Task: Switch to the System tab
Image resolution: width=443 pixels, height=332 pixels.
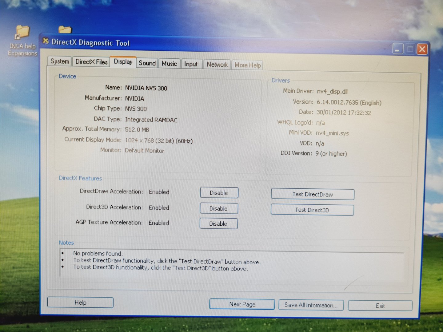Action: click(60, 61)
